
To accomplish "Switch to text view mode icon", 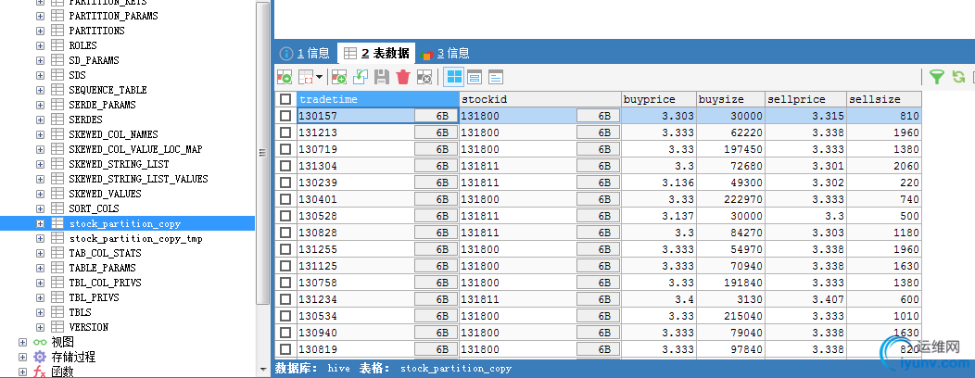I will point(496,77).
